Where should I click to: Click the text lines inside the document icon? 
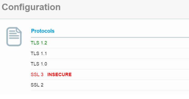point(14,35)
